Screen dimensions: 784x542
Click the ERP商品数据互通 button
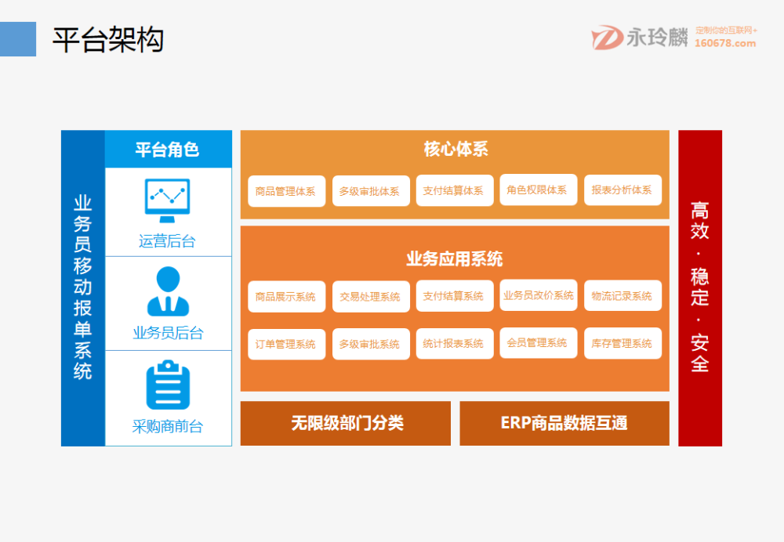point(564,423)
